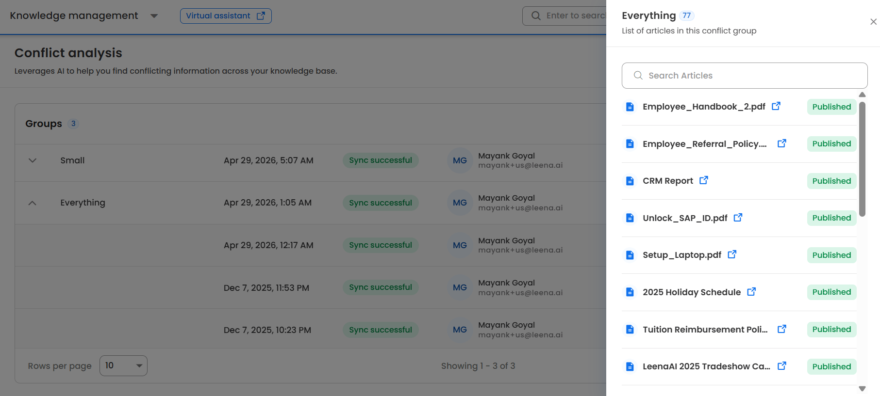Click Published badge for CRM Report

pyautogui.click(x=831, y=181)
